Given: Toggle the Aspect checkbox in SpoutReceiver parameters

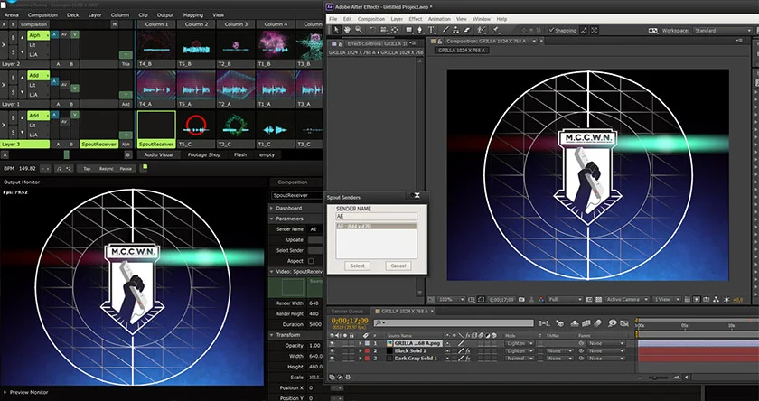Looking at the screenshot, I should pos(311,261).
